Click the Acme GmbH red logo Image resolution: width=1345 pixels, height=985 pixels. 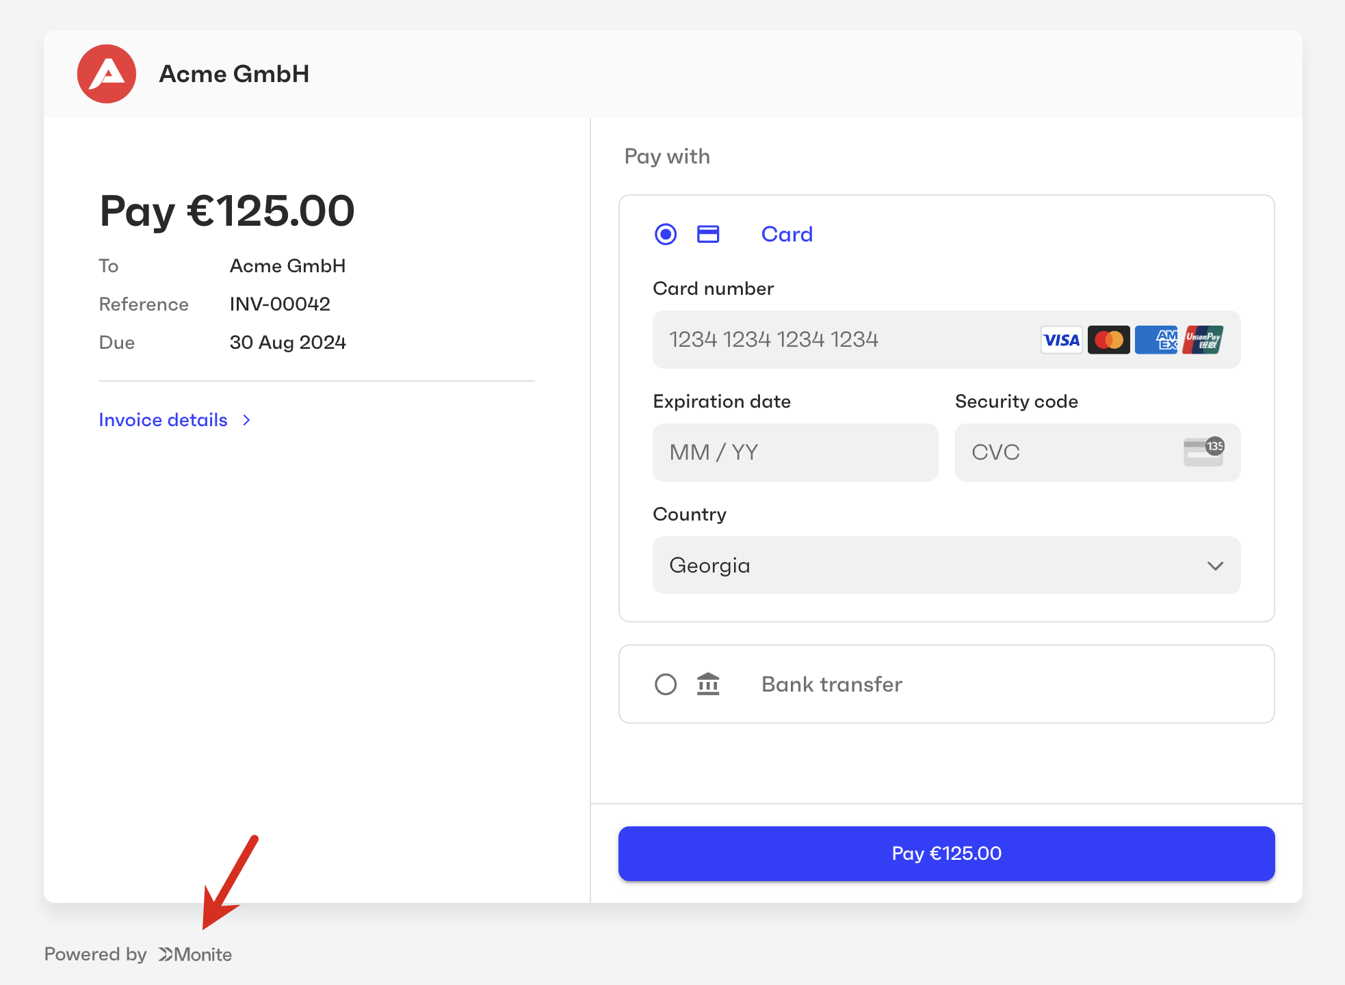tap(107, 74)
